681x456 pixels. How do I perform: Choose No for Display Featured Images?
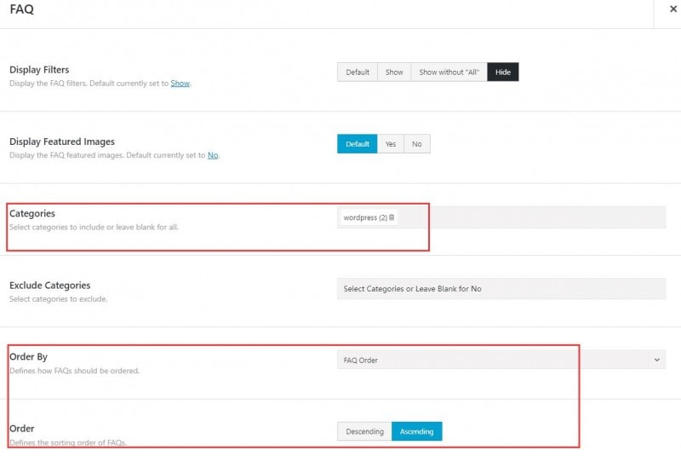pyautogui.click(x=416, y=144)
